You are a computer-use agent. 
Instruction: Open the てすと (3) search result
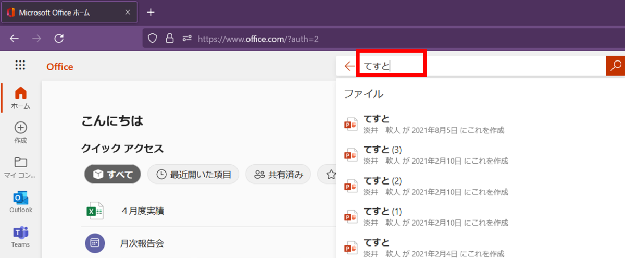click(x=480, y=155)
